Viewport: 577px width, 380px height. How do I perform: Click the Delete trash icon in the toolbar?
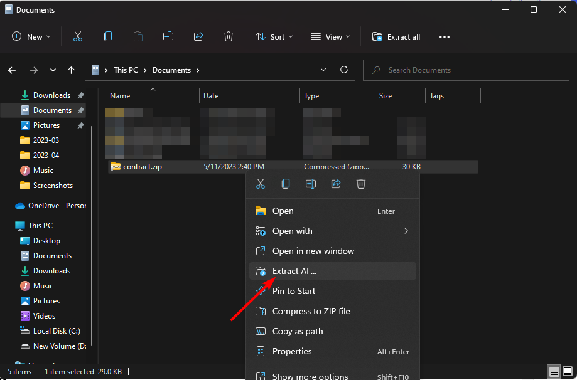pyautogui.click(x=229, y=37)
